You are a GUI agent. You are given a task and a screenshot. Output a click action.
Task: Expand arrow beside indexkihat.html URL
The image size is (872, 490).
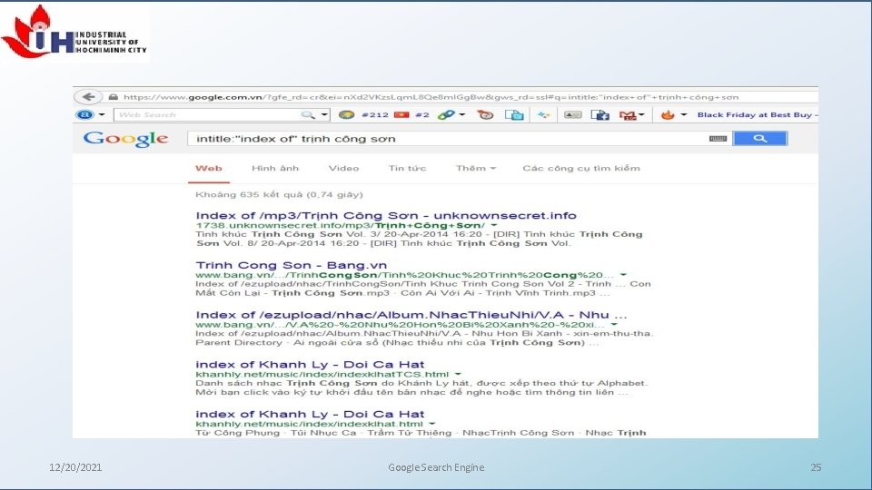(x=432, y=424)
